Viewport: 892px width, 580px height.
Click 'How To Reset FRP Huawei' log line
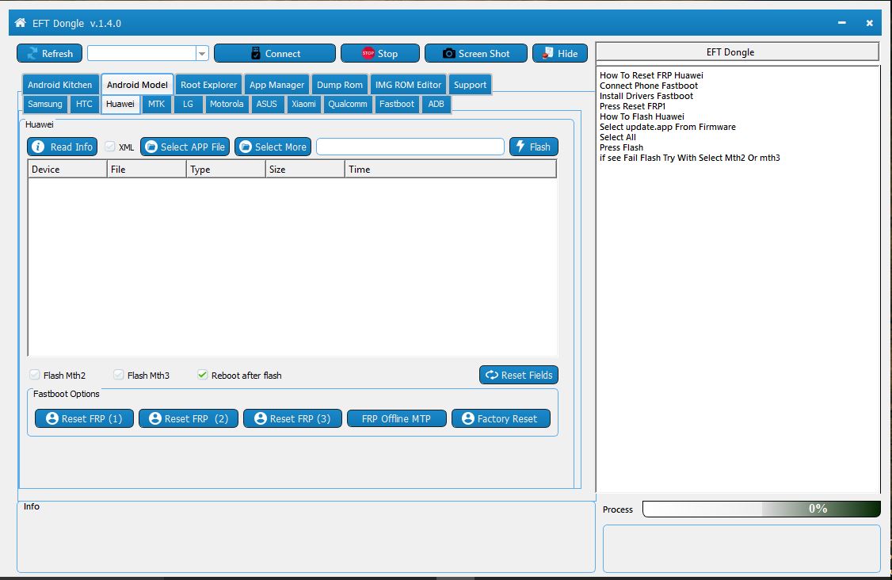(651, 75)
